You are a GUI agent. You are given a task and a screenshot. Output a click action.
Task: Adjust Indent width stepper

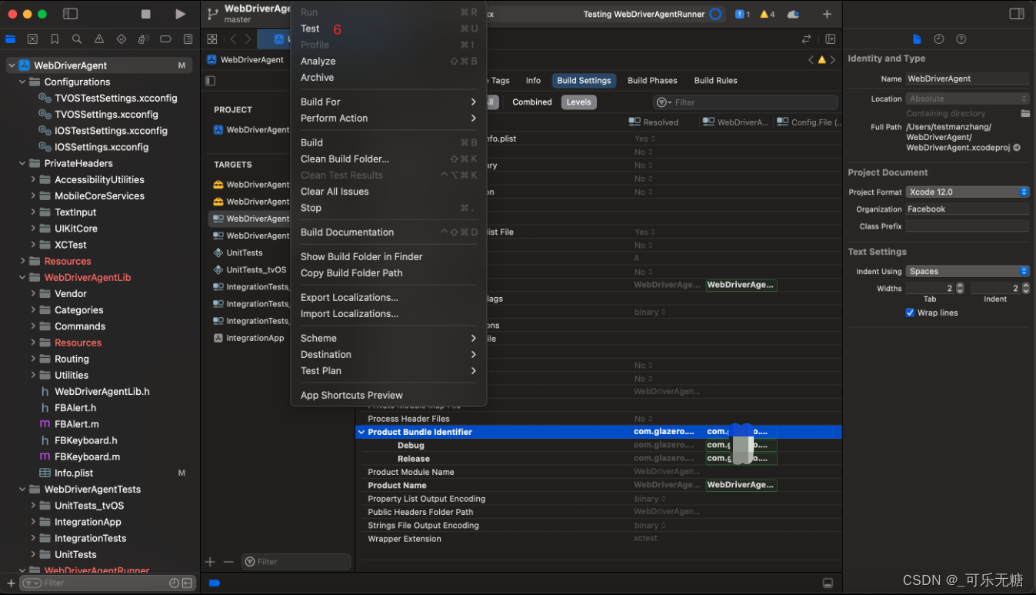point(1025,288)
